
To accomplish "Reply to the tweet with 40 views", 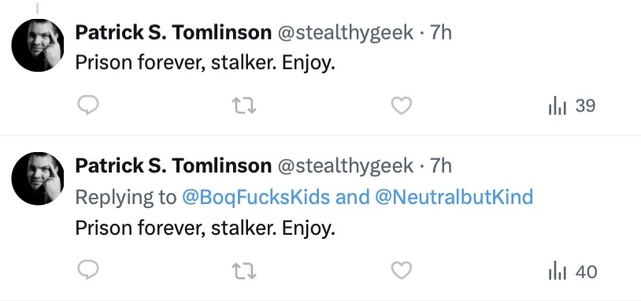I will (88, 270).
